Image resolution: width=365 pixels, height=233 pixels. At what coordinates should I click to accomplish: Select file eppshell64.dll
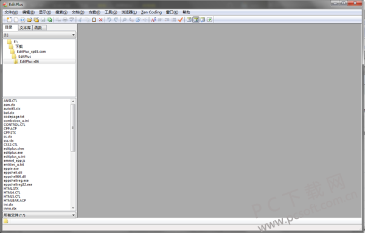click(15, 176)
